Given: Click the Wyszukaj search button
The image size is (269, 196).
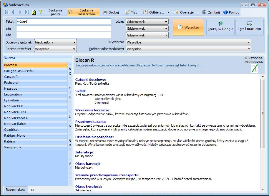Looking at the screenshot, I should (x=188, y=27).
